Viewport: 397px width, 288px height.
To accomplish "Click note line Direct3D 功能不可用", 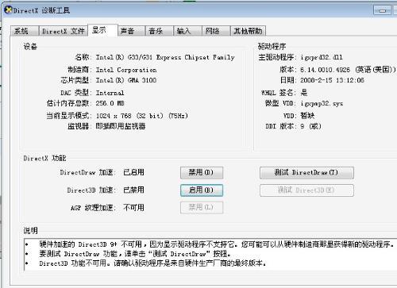I will tap(152, 263).
